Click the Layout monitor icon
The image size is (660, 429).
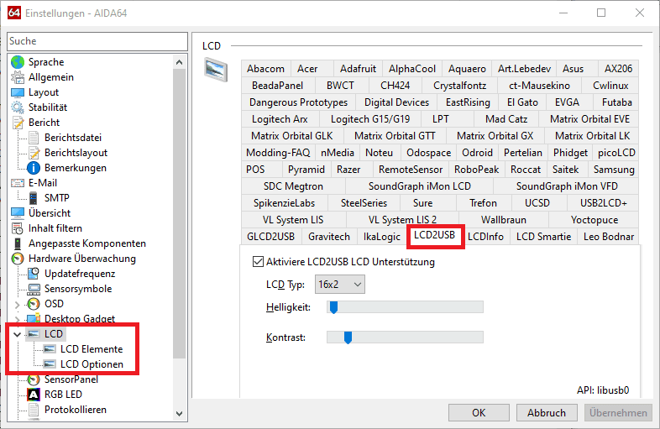pyautogui.click(x=18, y=92)
